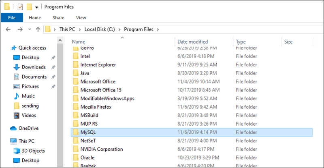Select the Microsoft Office folder icon
Screen dimensions: 324x168
tap(76, 81)
